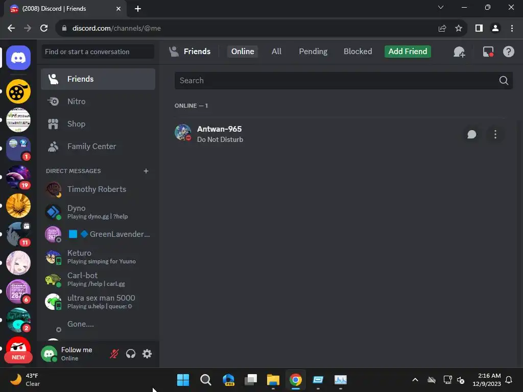This screenshot has width=523, height=392.
Task: Open the tab search chevron
Action: (441, 7)
